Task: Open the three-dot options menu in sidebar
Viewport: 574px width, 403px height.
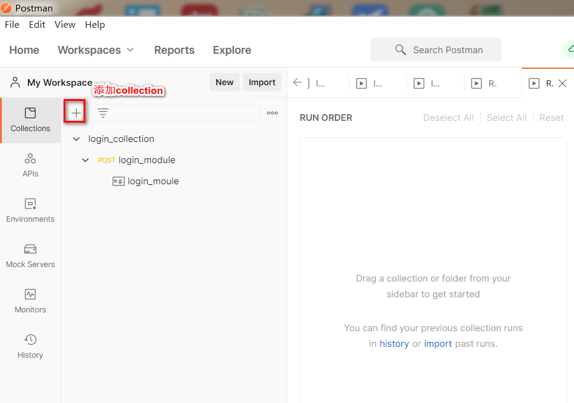Action: click(272, 113)
